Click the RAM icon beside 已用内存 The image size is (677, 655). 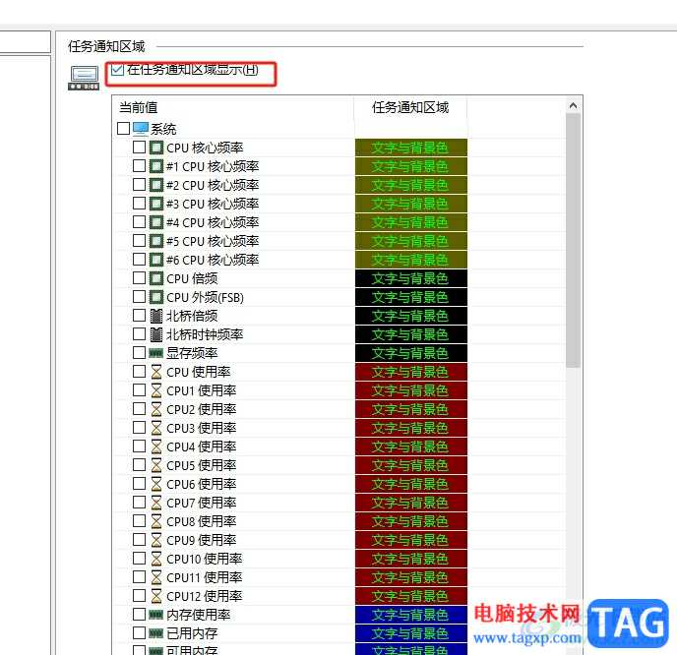pyautogui.click(x=156, y=633)
